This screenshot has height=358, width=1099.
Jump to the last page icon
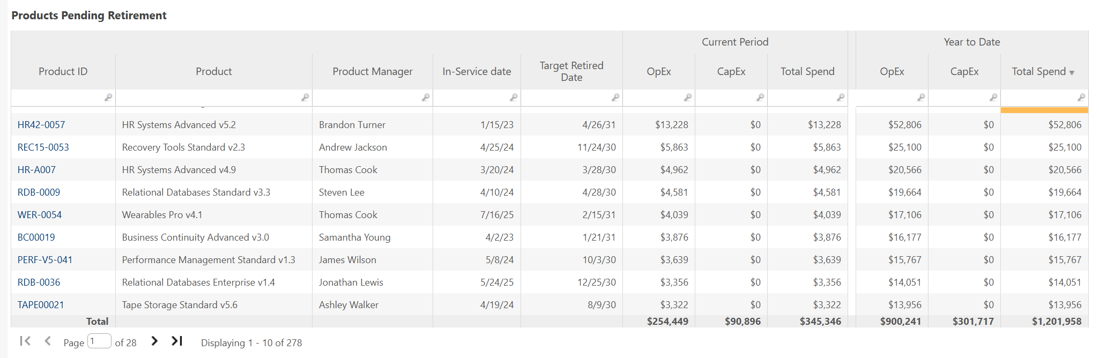[x=177, y=341]
